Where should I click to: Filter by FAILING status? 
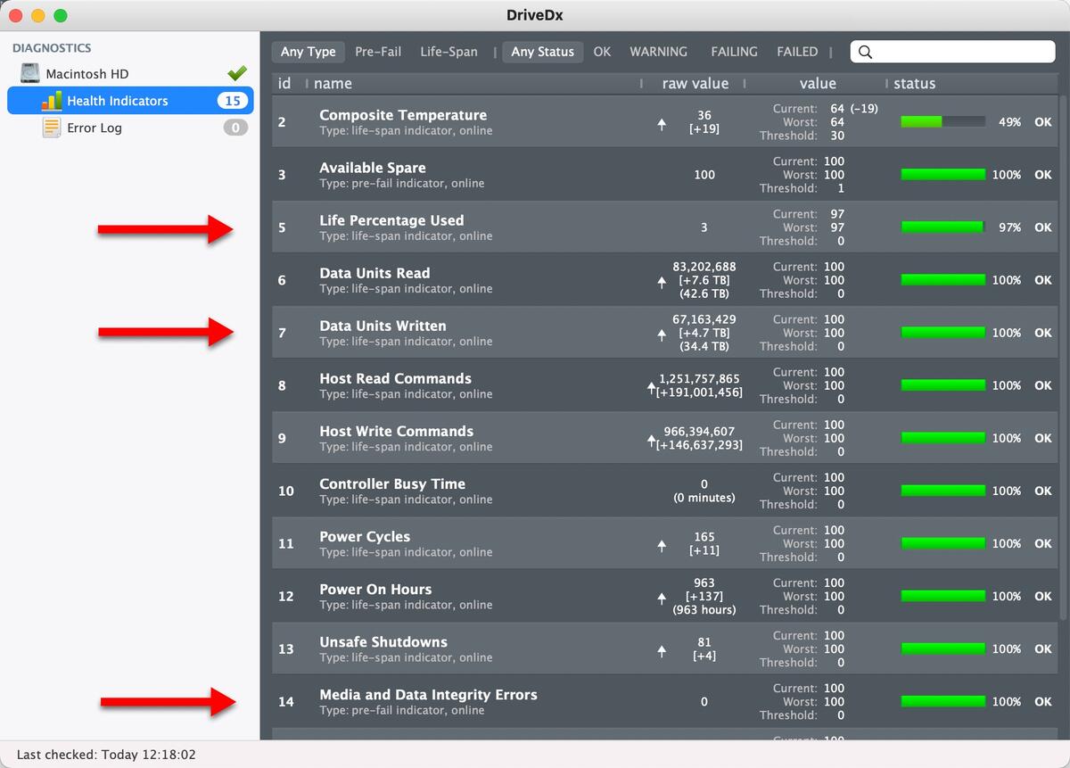pyautogui.click(x=734, y=52)
